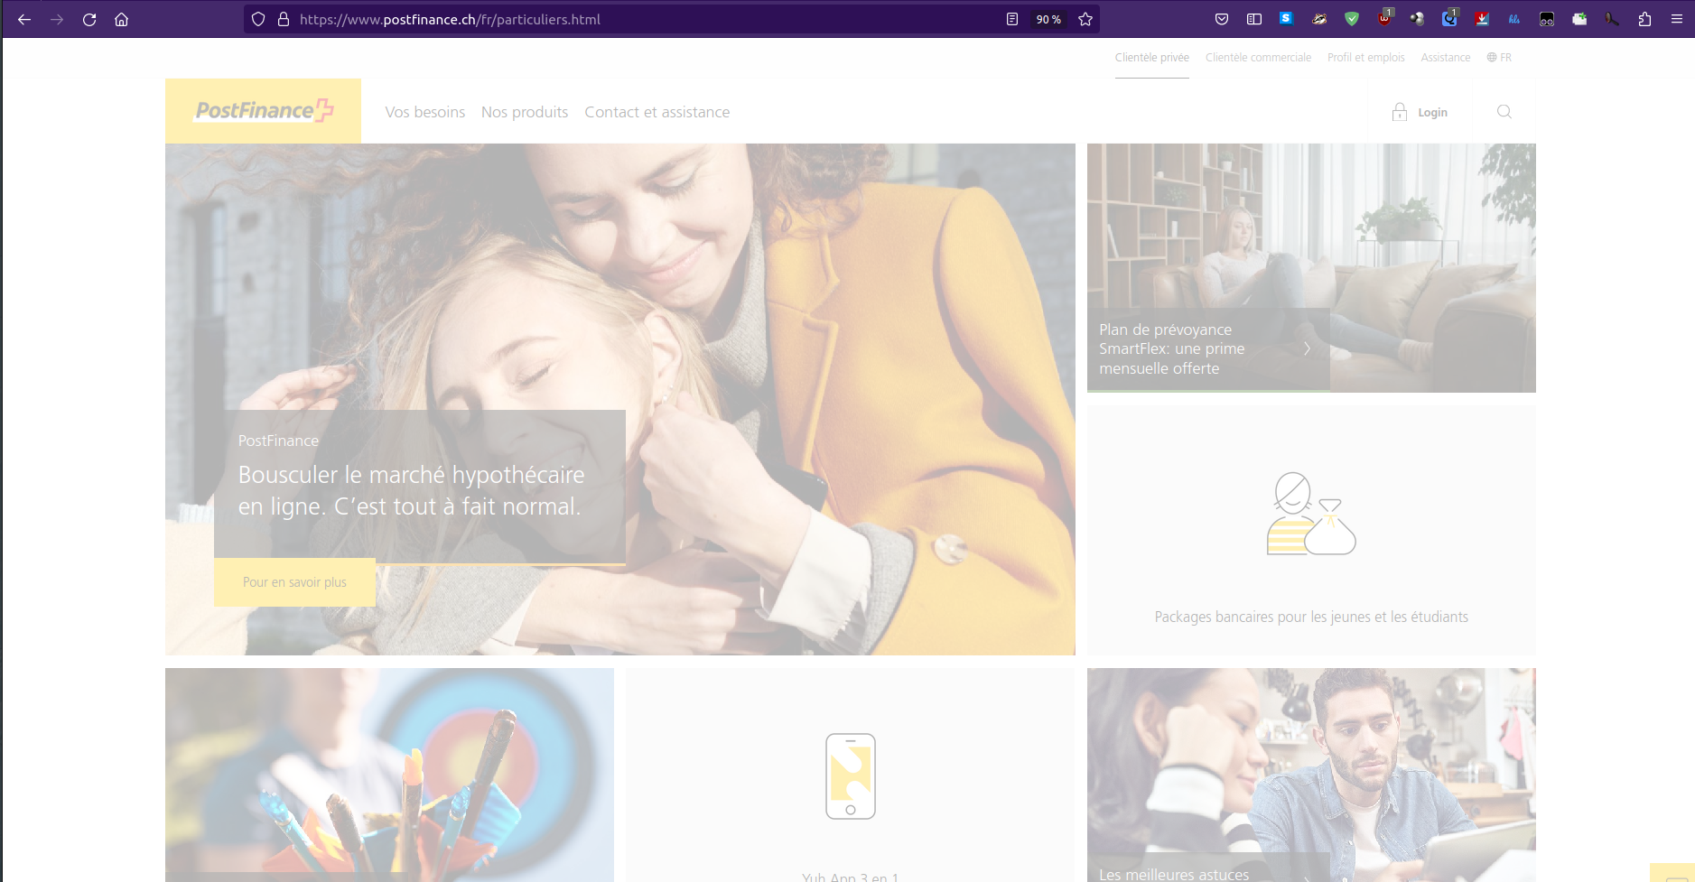Open the green shield checkmark extension
Image resolution: width=1695 pixels, height=882 pixels.
click(1352, 19)
